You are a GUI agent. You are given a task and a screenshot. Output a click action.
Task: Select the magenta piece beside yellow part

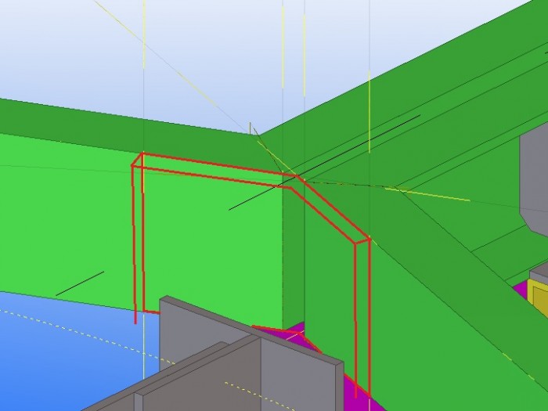click(x=521, y=291)
